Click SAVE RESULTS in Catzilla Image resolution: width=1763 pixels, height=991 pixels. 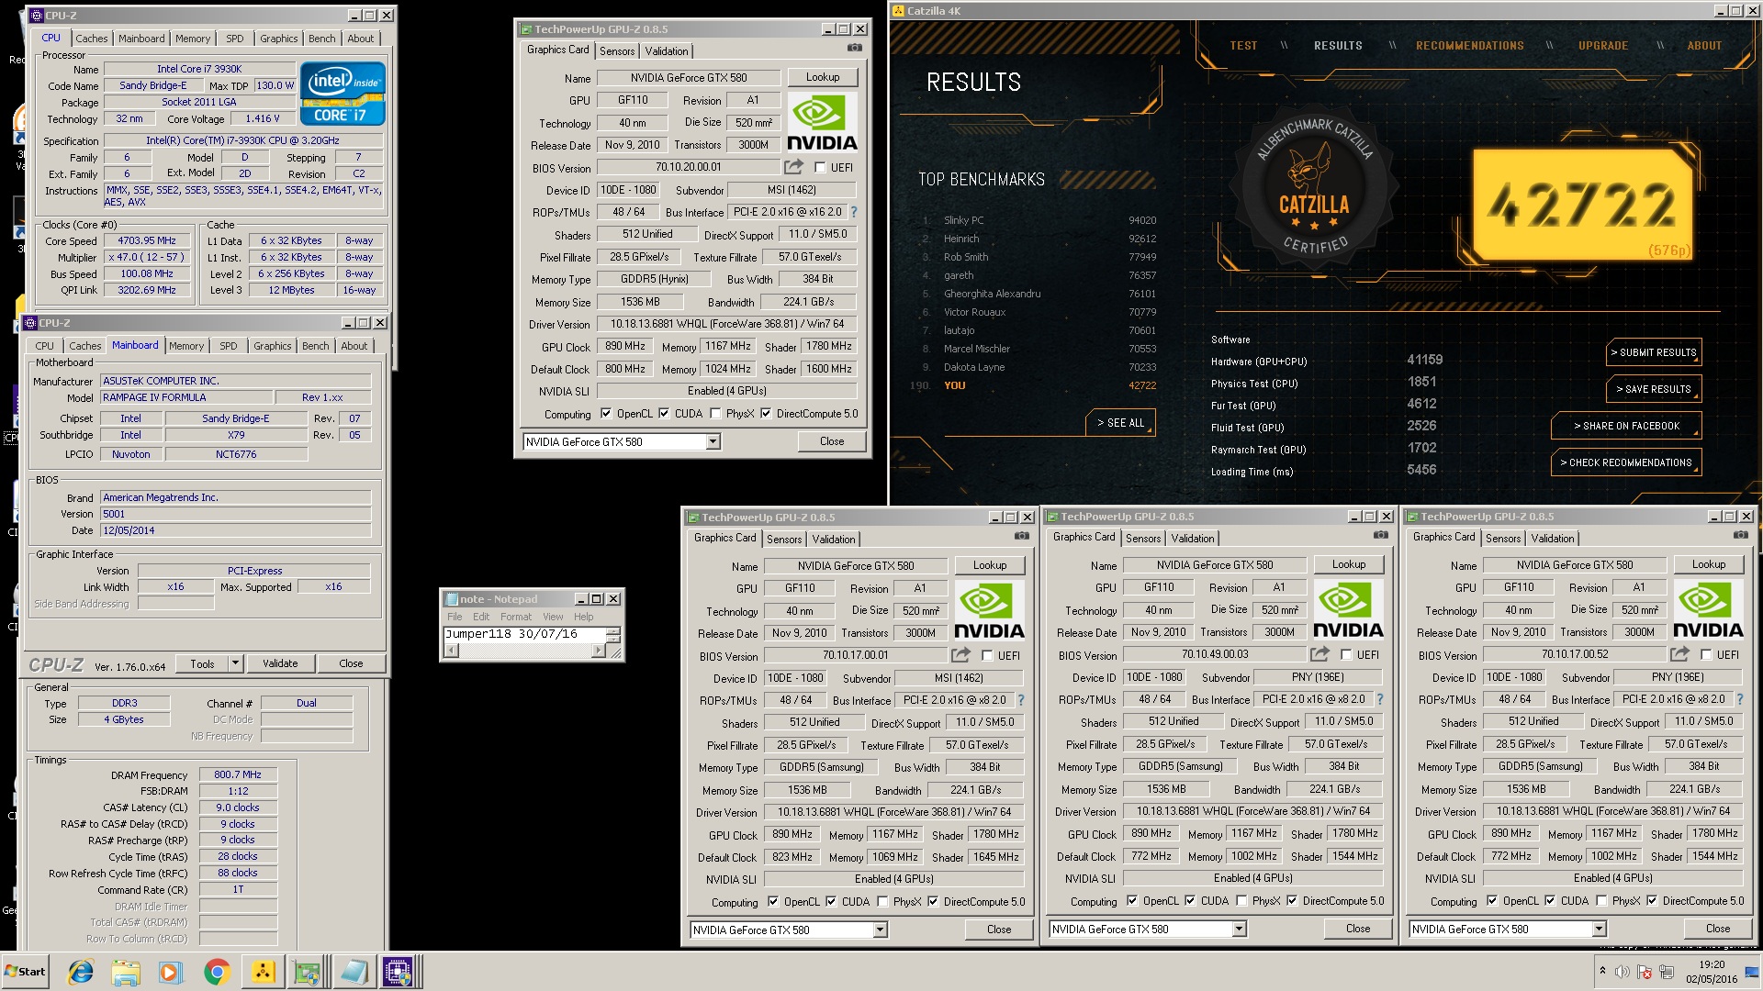point(1653,389)
